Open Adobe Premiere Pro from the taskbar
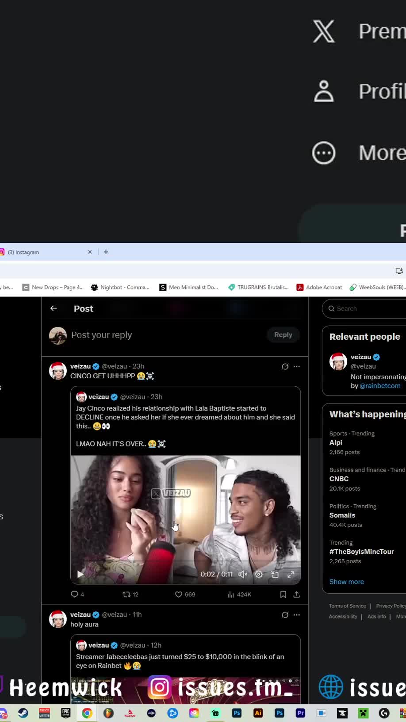Screen dimensions: 406x722 tap(300, 713)
